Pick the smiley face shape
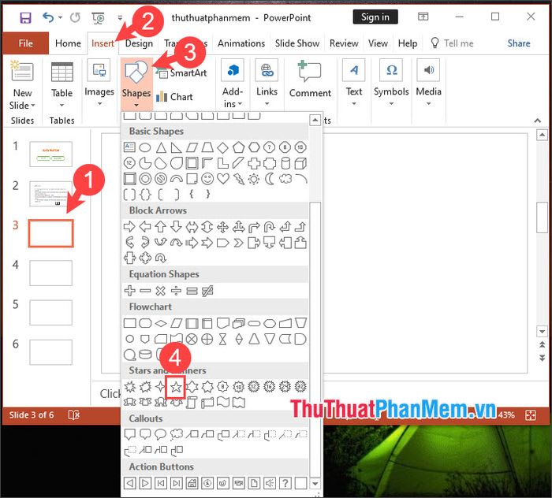Viewport: 552px width, 498px height. pyautogui.click(x=207, y=178)
